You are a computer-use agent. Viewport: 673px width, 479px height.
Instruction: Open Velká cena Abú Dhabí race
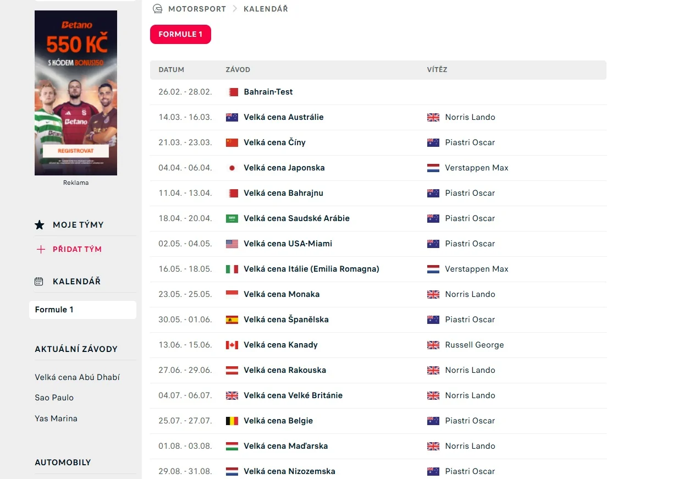click(x=77, y=377)
